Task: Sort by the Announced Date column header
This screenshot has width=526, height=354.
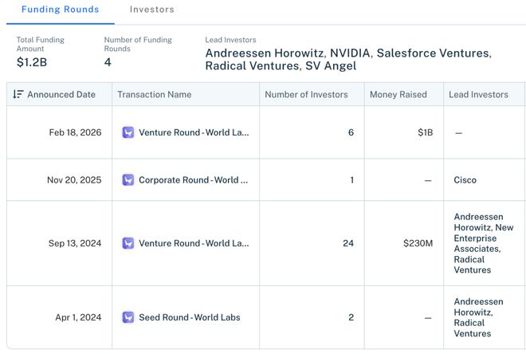Action: point(61,95)
